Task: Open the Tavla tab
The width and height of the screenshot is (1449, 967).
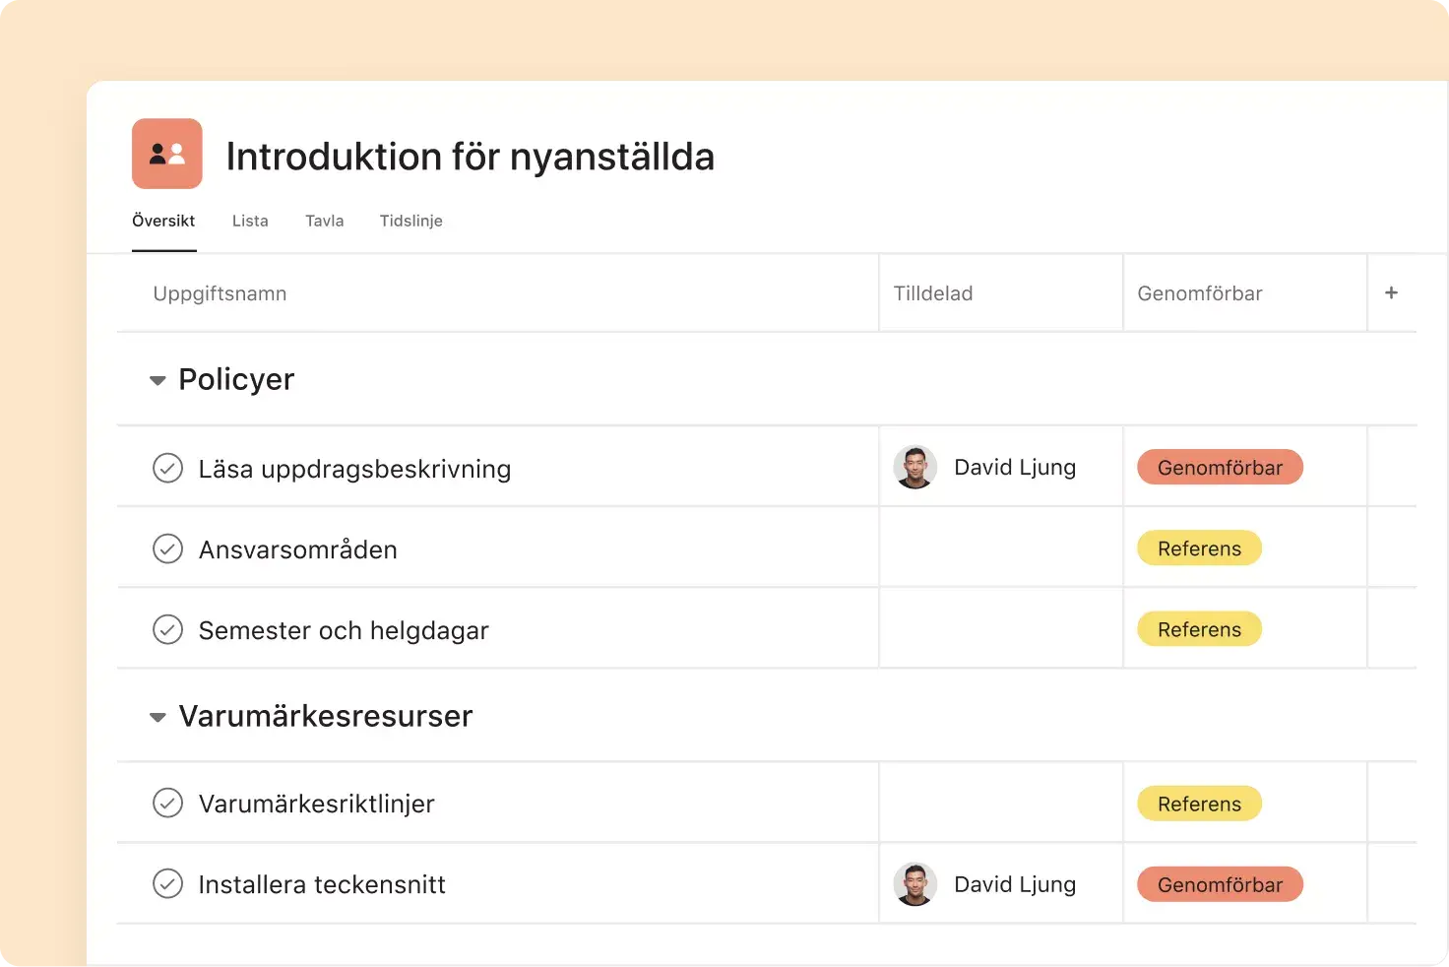Action: click(x=324, y=221)
